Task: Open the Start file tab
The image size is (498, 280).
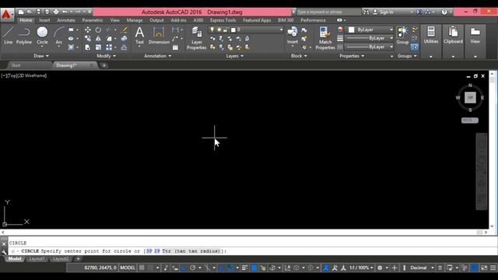Action: click(x=16, y=65)
